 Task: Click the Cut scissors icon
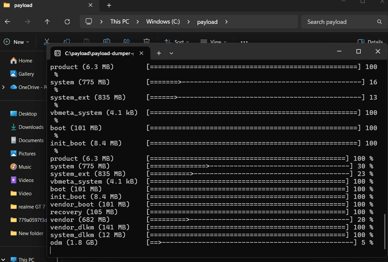click(x=47, y=42)
